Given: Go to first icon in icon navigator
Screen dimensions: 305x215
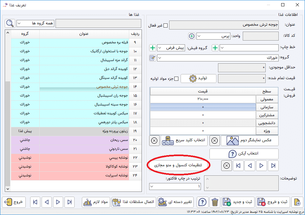Looking at the screenshot, I should 238,166.
